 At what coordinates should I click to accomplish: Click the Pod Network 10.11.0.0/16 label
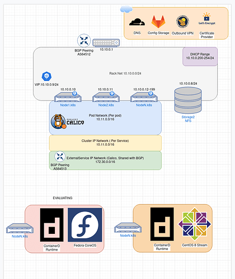point(105,117)
